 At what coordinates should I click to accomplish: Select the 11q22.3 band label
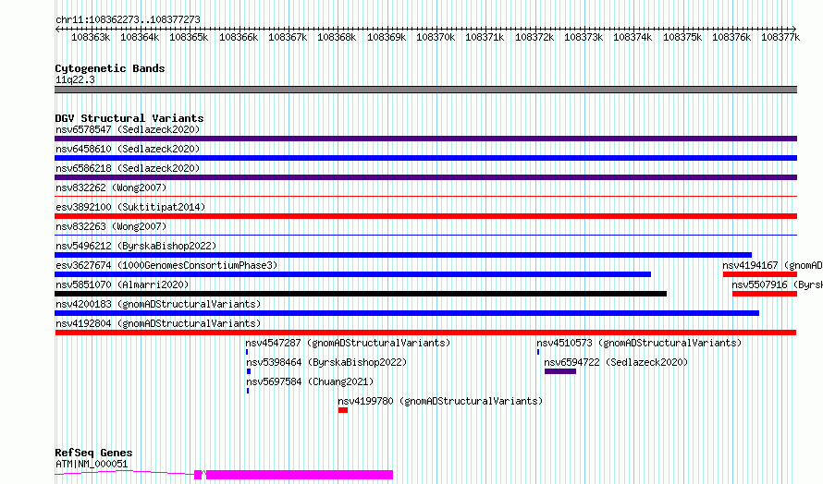pos(75,79)
